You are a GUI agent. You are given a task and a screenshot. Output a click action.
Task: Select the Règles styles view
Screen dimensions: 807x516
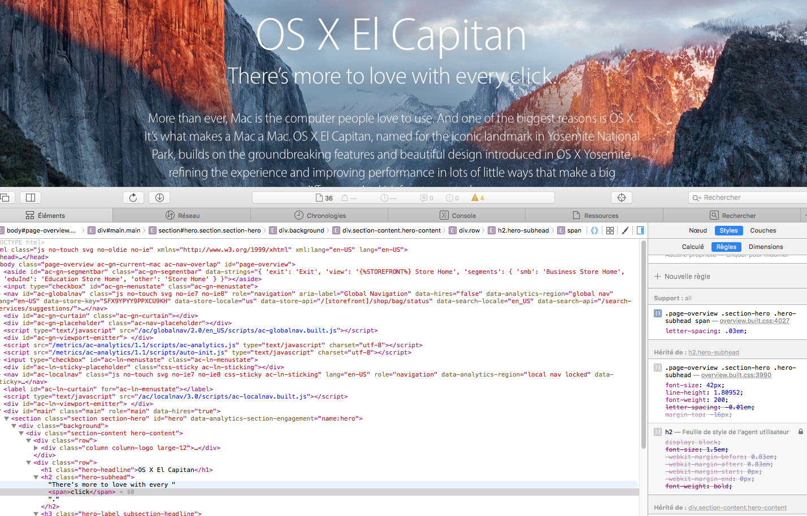tap(726, 247)
